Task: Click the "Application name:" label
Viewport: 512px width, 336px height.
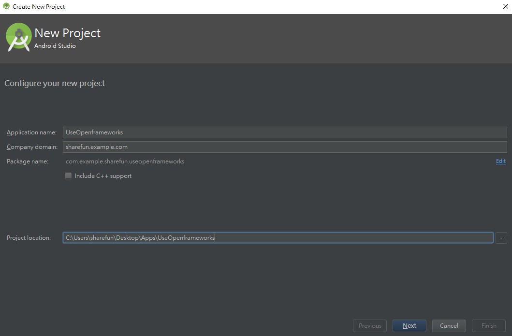Action: (31, 132)
